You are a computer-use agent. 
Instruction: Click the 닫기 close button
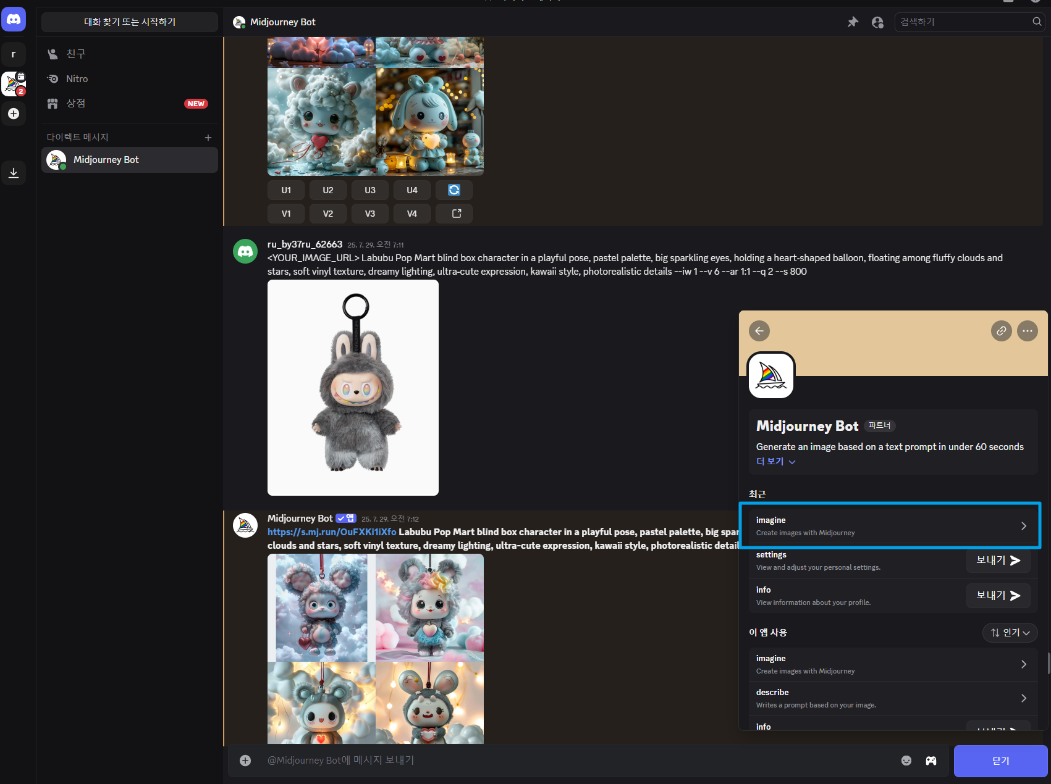[x=1001, y=761]
